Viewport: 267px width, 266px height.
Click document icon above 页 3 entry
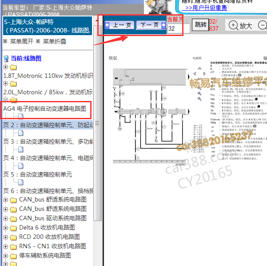(x=20, y=133)
